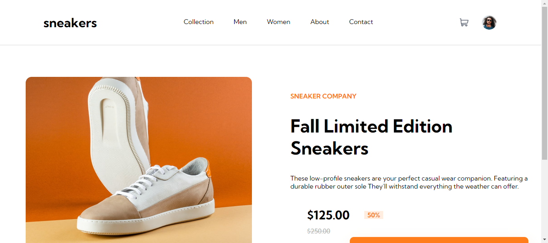The height and width of the screenshot is (243, 548).
Task: Open the shopping cart icon
Action: (464, 22)
